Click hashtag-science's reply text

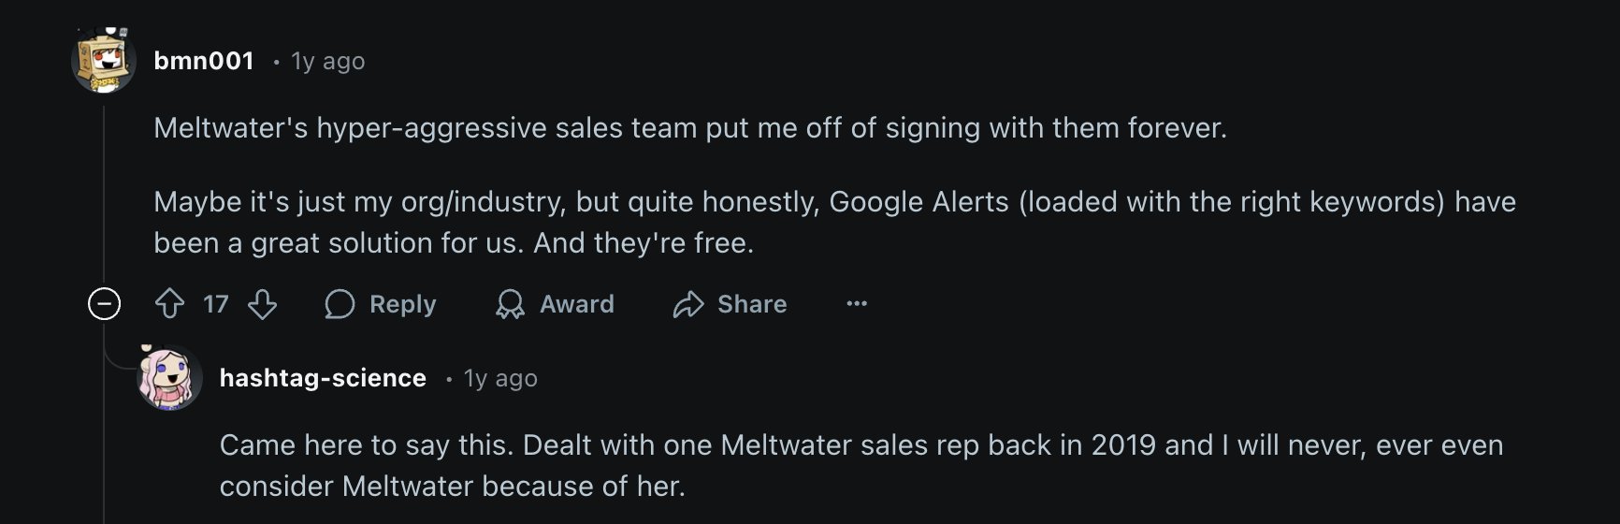(861, 465)
